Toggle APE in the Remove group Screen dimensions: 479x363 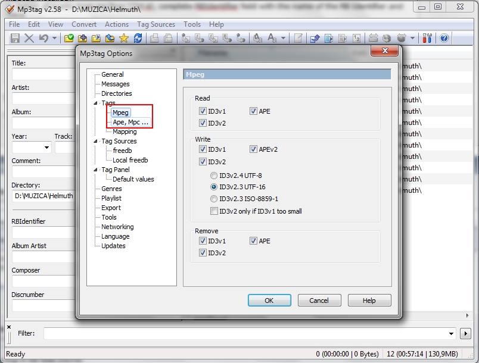coord(253,241)
